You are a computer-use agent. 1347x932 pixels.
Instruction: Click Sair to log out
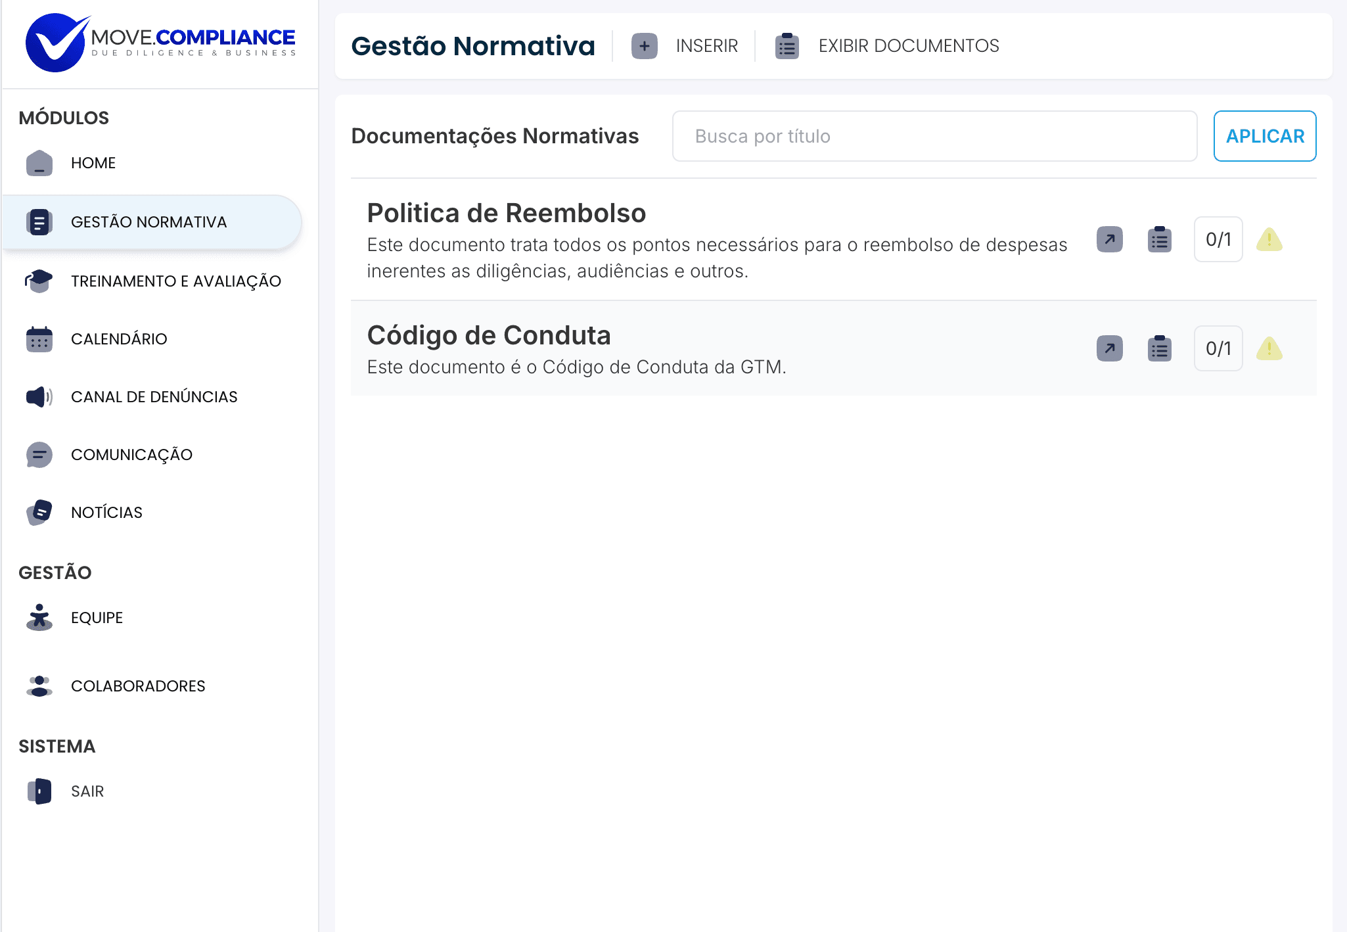[x=87, y=791]
